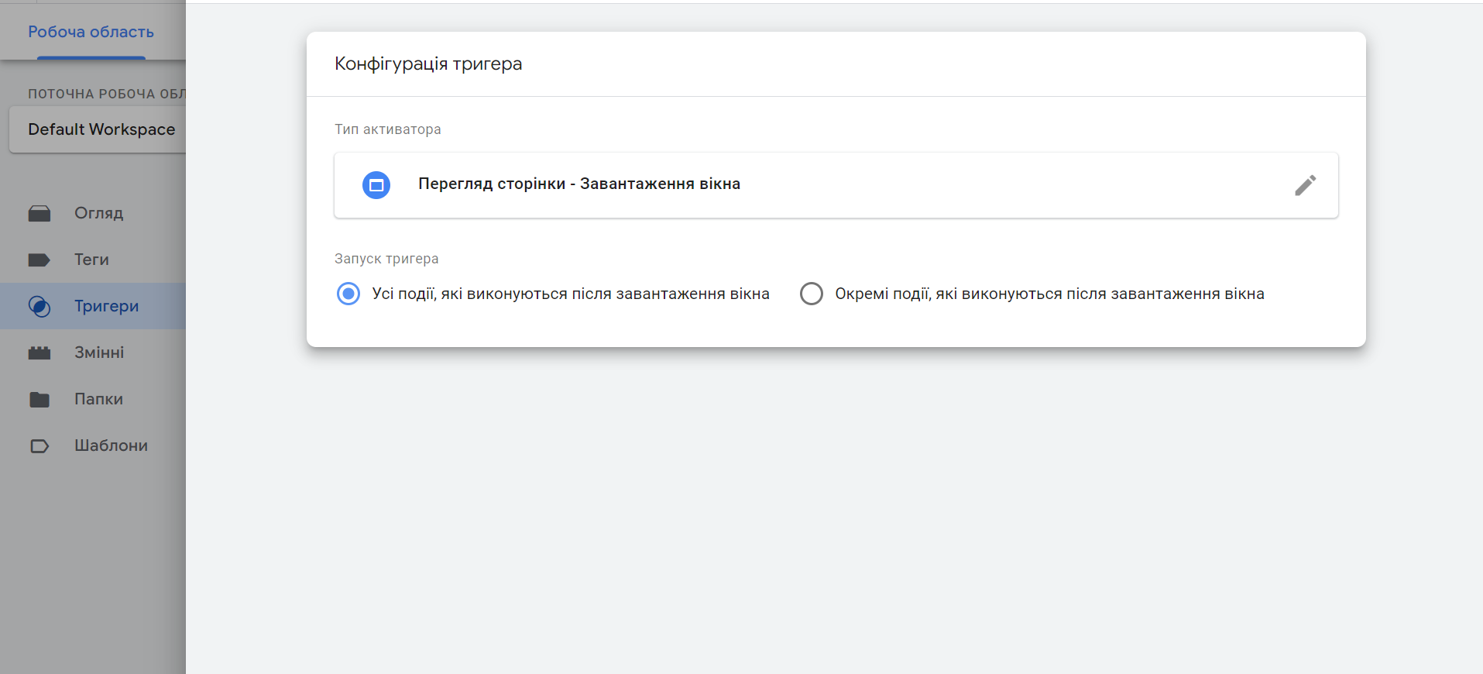The image size is (1483, 674).
Task: Click the 'Окремі події, які виконуються' option label
Action: click(x=1049, y=294)
